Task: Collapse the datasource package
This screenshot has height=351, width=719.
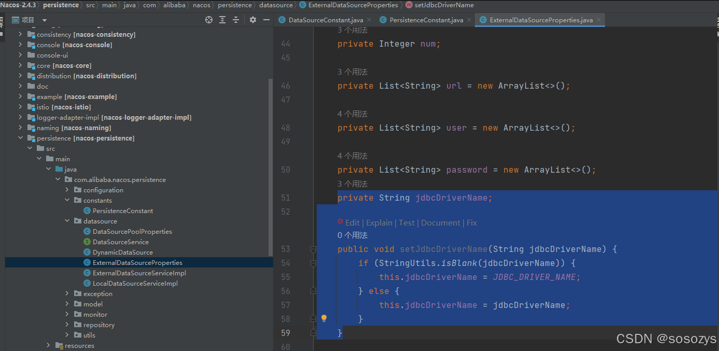Action: [x=67, y=221]
